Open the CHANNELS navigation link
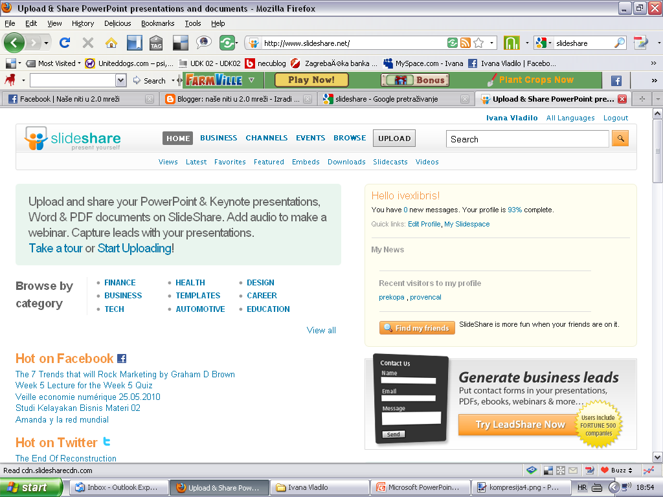The width and height of the screenshot is (663, 497). tap(266, 138)
